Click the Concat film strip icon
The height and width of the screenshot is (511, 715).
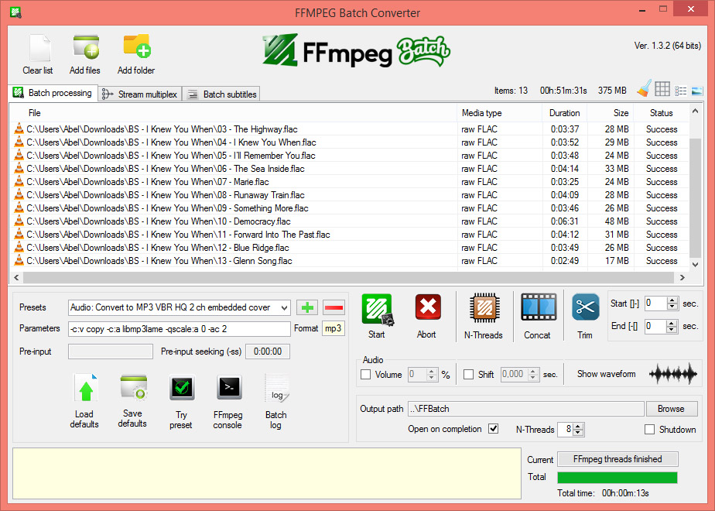(x=539, y=307)
